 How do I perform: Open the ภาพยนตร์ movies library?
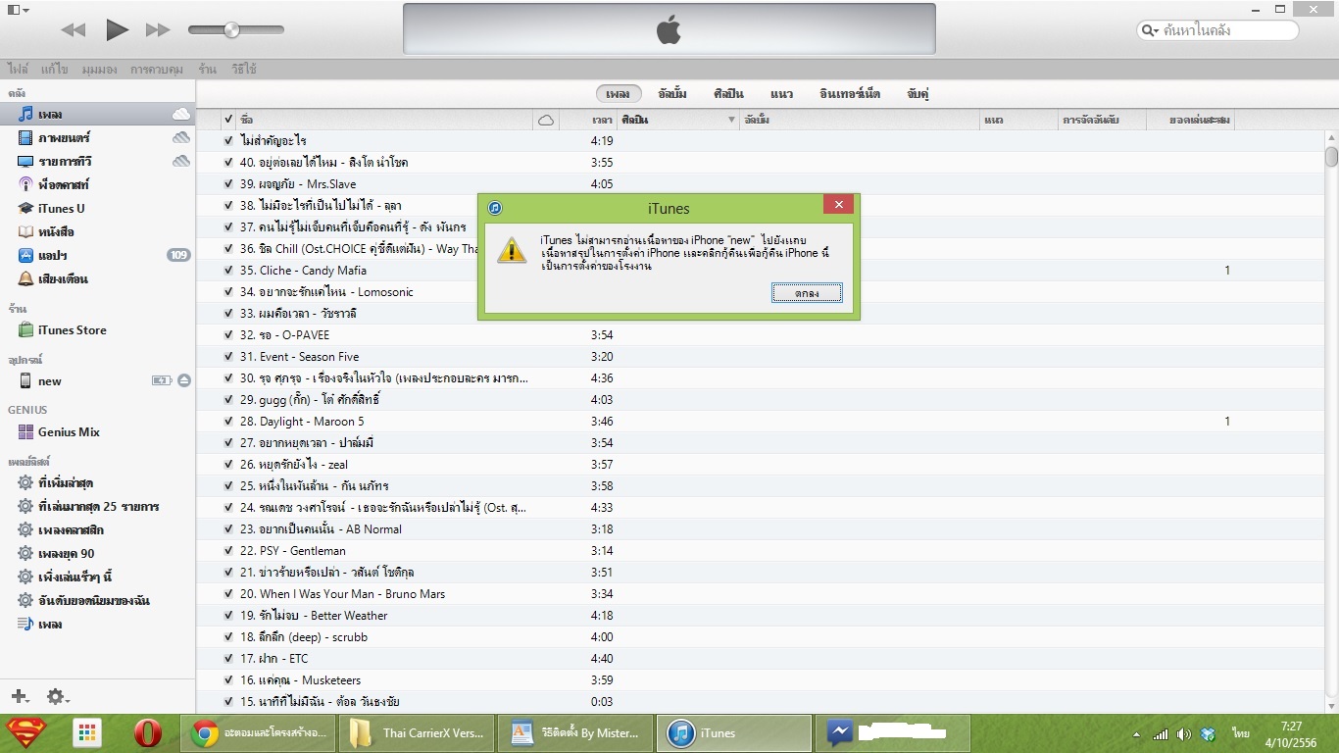click(64, 137)
